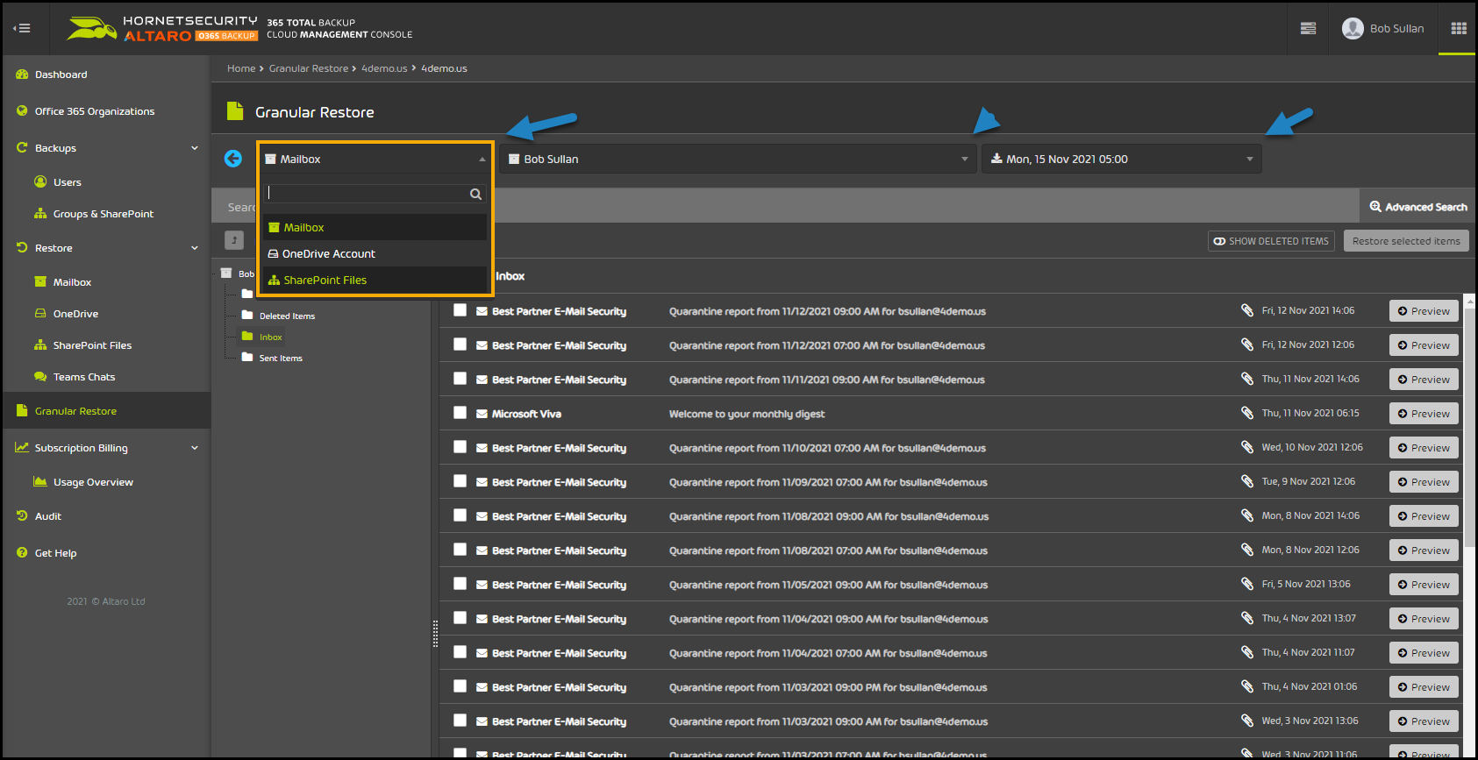Select checkbox for Thu, 11 Nov 2021 14:06 email
1478x760 pixels.
tap(460, 379)
